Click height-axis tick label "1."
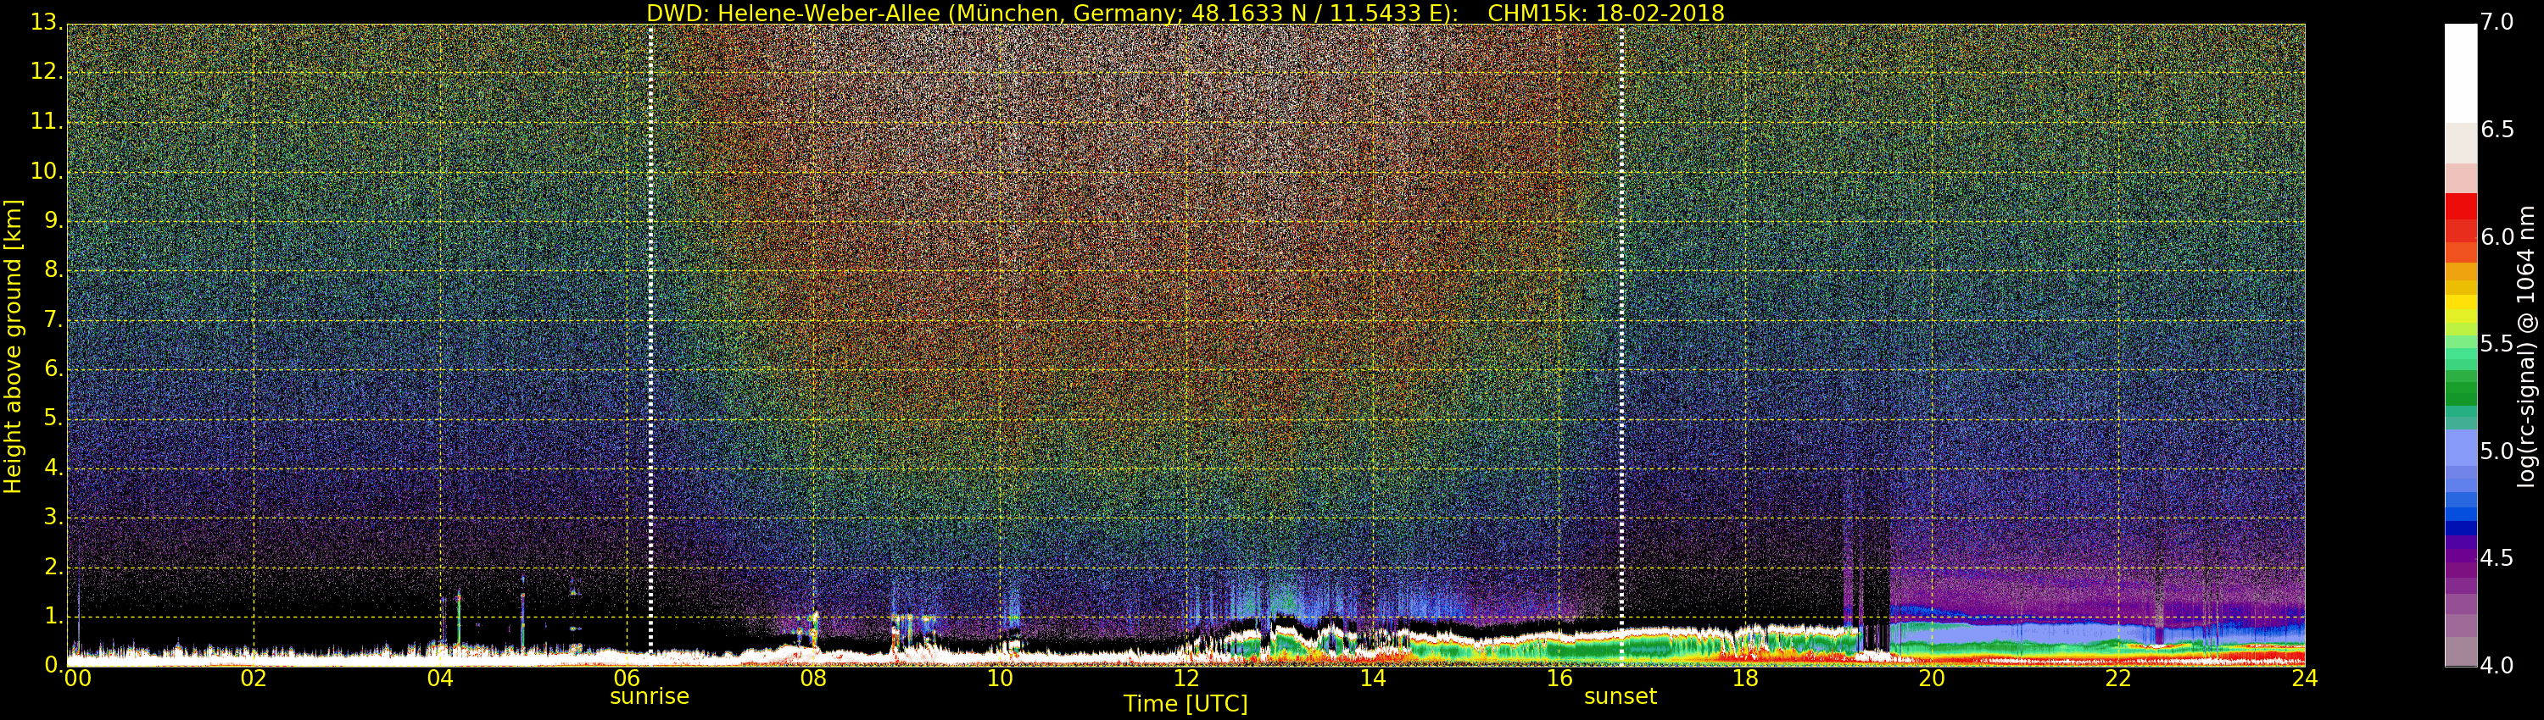The height and width of the screenshot is (720, 2544). coord(53,617)
